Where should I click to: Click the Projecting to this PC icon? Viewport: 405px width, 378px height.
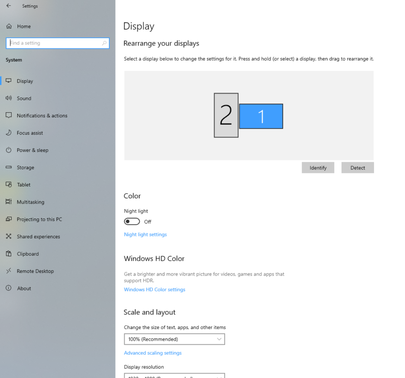point(9,219)
